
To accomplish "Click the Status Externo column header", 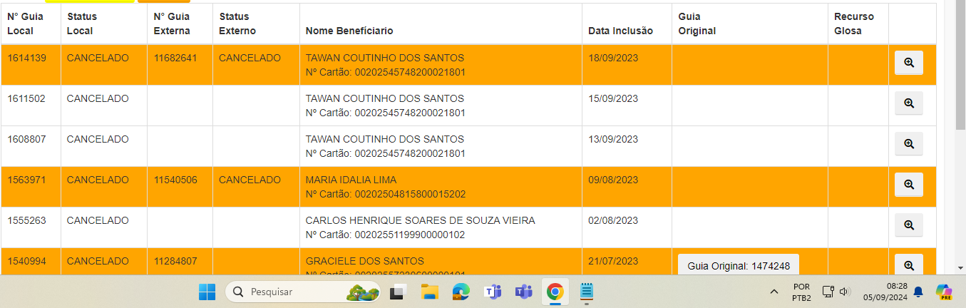I will (237, 24).
